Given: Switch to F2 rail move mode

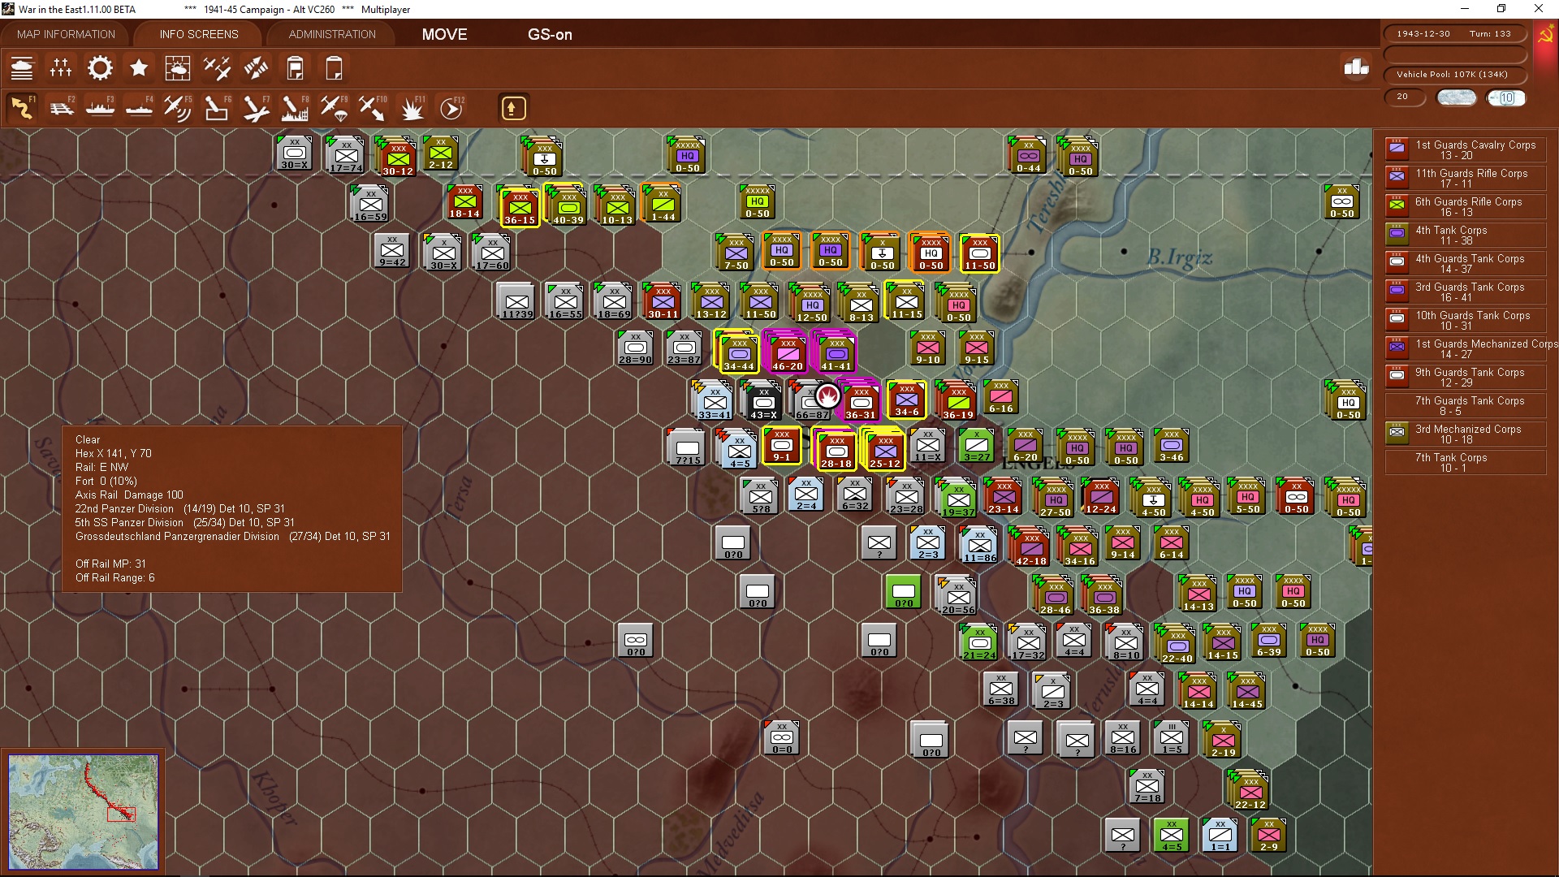Looking at the screenshot, I should coord(61,108).
